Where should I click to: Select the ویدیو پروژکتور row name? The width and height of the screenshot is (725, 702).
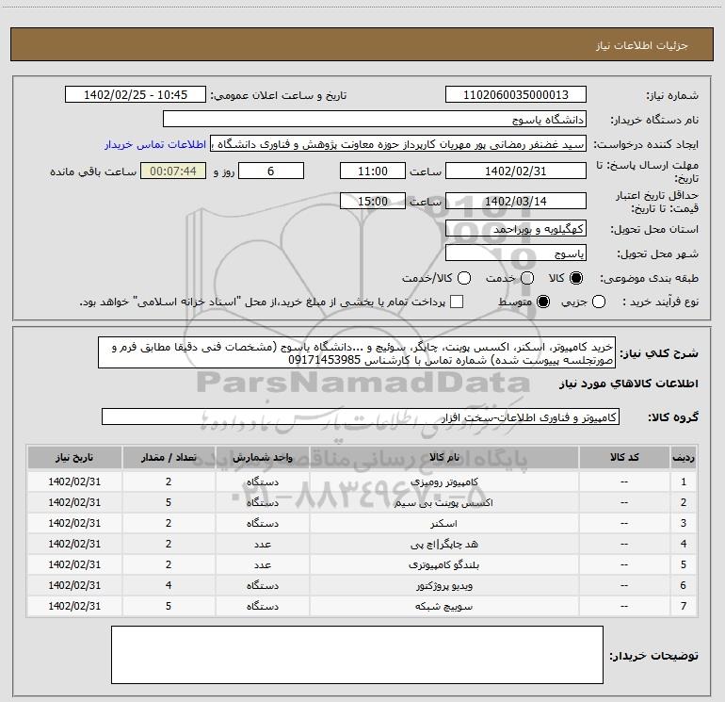pyautogui.click(x=443, y=586)
